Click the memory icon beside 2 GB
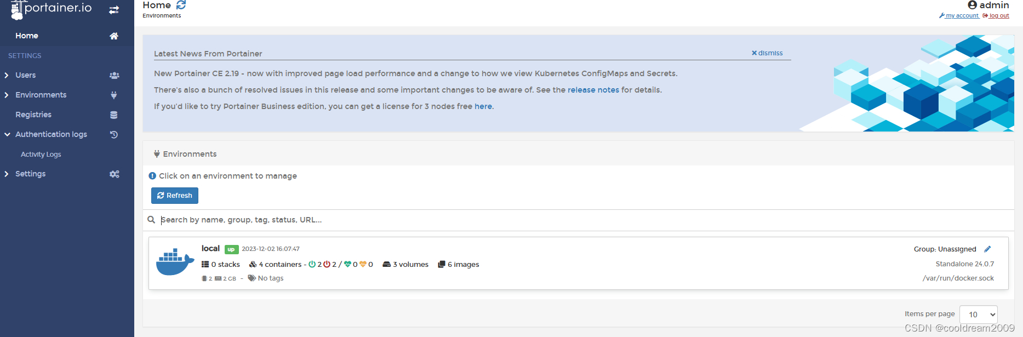 pyautogui.click(x=218, y=278)
